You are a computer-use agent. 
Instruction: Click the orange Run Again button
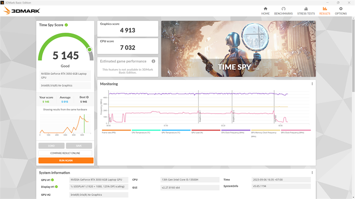66,161
